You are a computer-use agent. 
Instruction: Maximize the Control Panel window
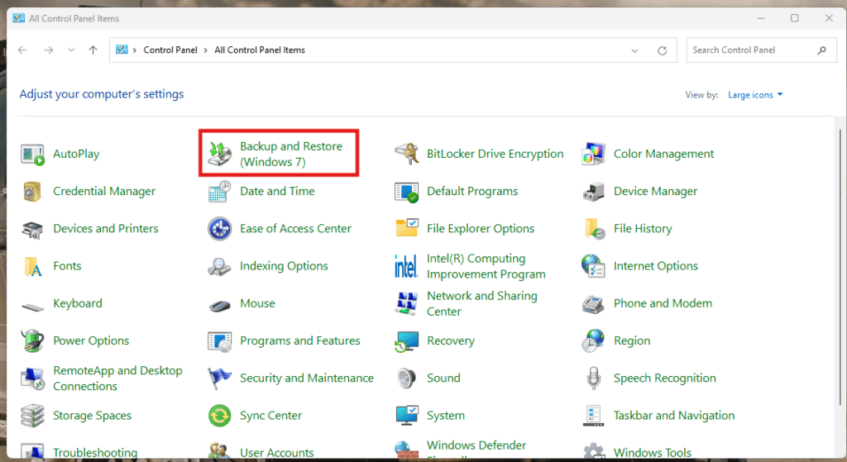pyautogui.click(x=795, y=18)
